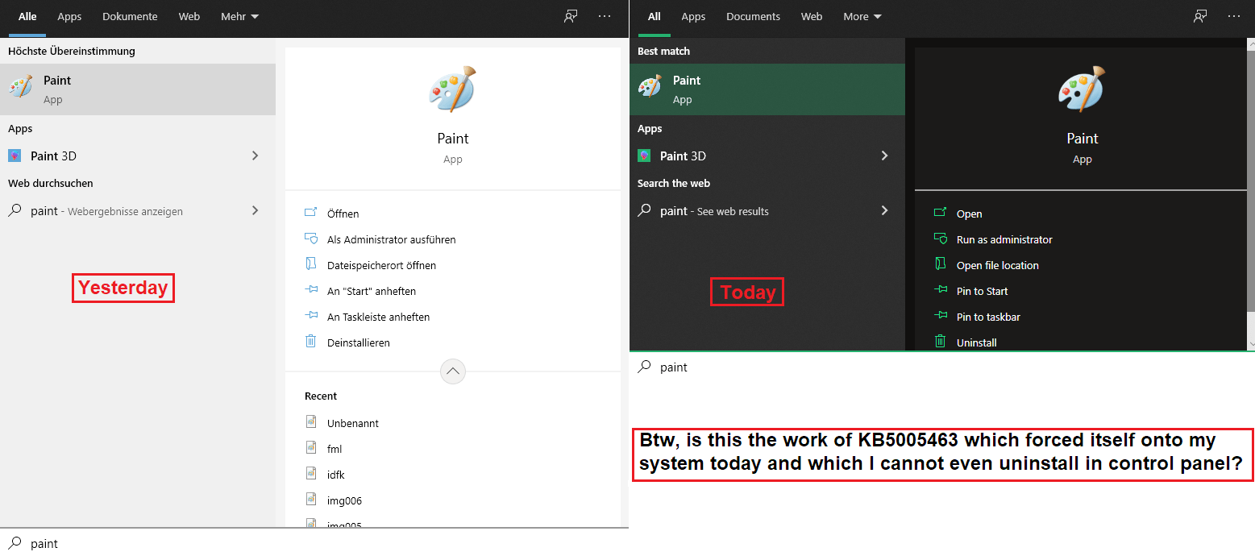
Task: Select the 'All' tab in the English panel
Action: pos(655,16)
